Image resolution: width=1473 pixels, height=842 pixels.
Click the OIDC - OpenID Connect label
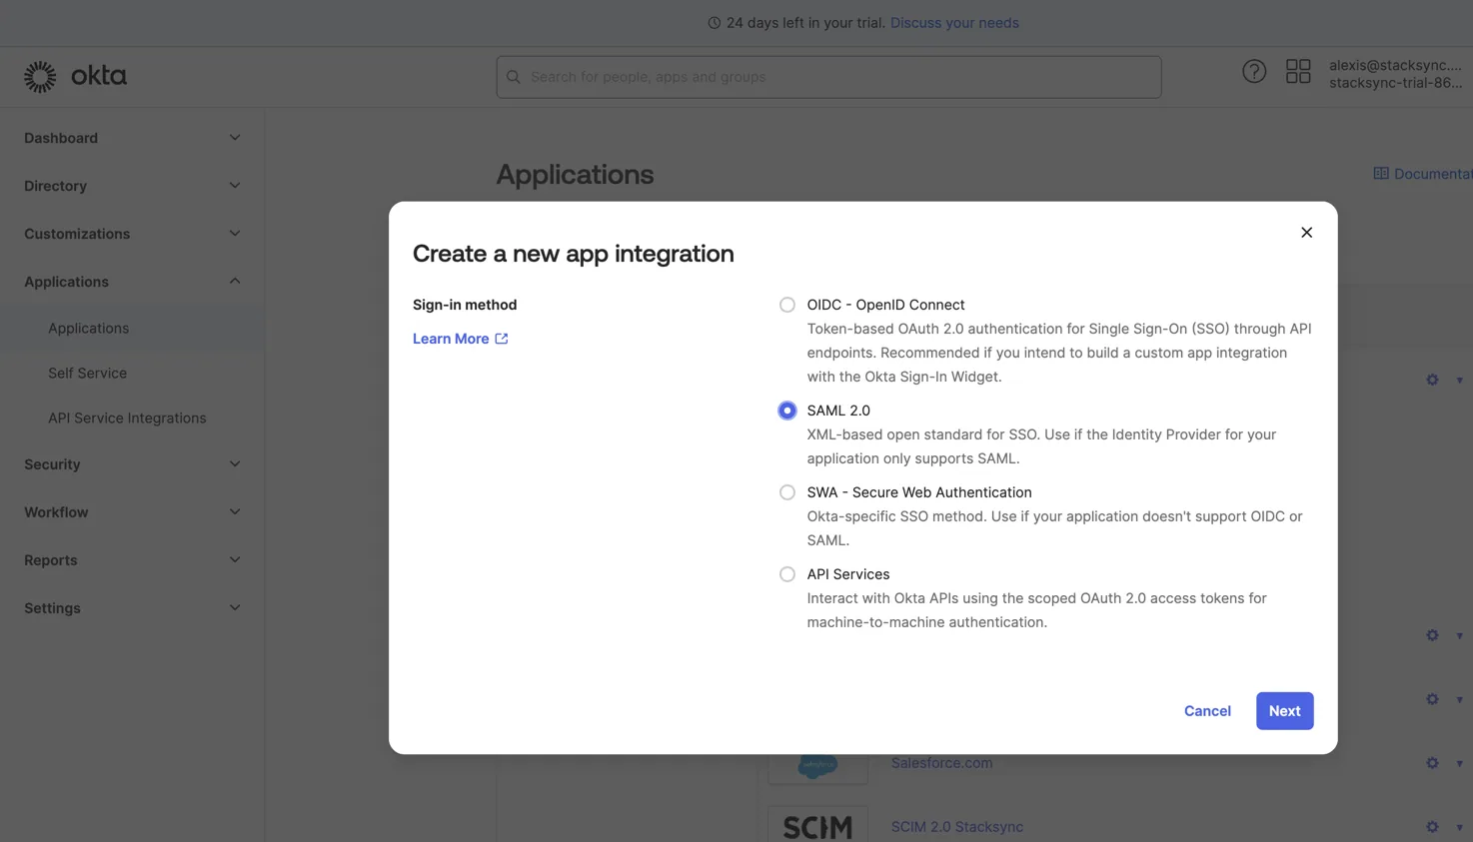885,305
